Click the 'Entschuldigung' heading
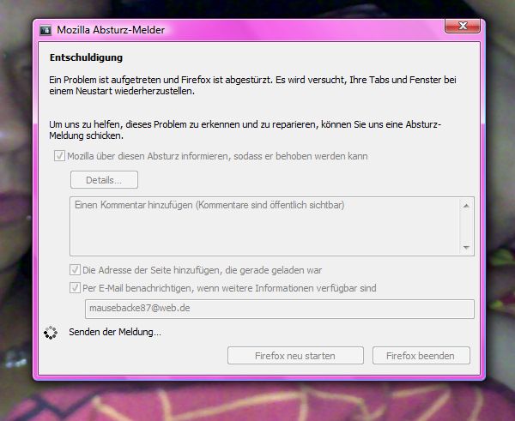The width and height of the screenshot is (515, 421). (x=86, y=57)
